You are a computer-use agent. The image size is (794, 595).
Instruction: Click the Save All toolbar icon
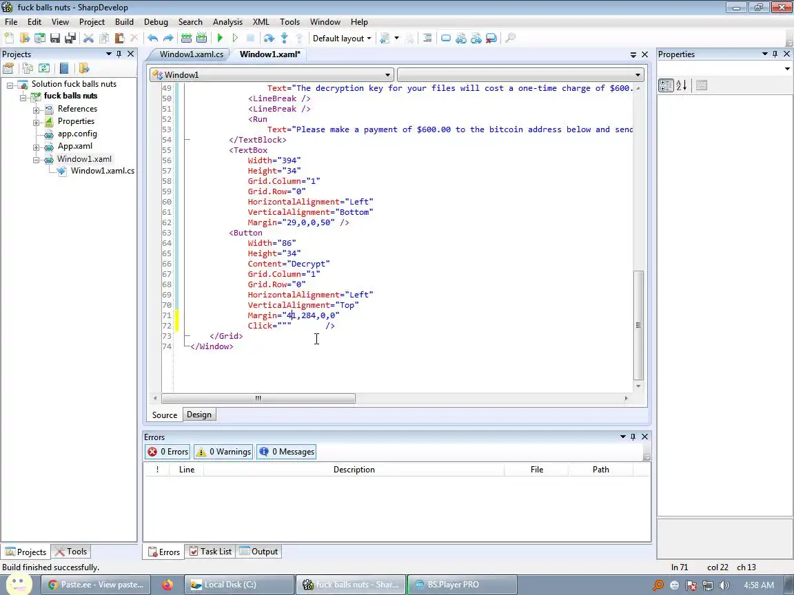pyautogui.click(x=70, y=38)
